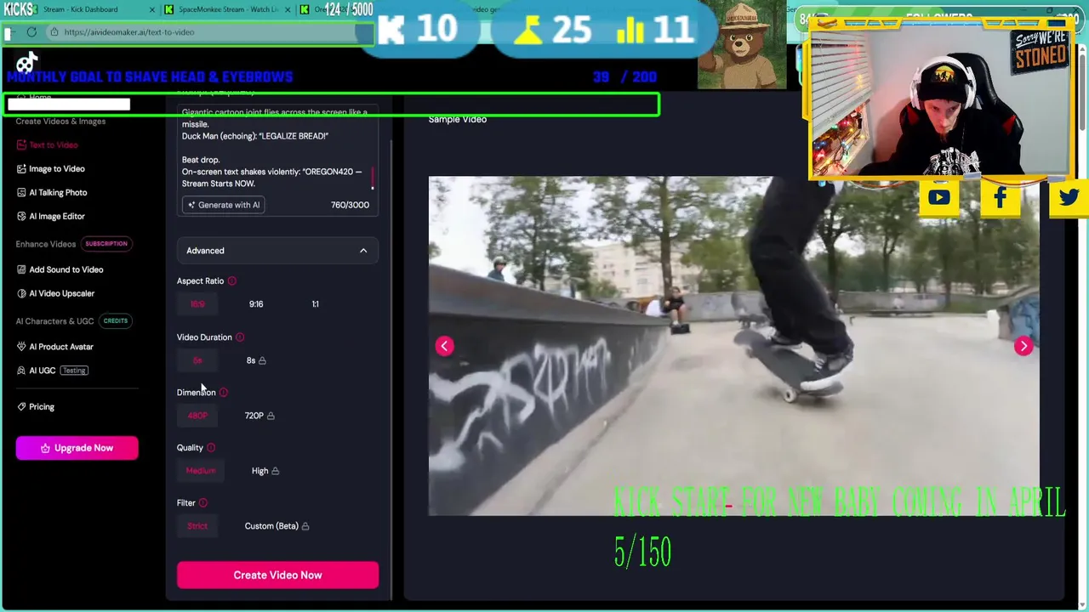Click the Add Sound to Video icon
This screenshot has width=1089, height=612.
(x=21, y=269)
